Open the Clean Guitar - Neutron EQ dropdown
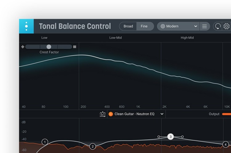The width and height of the screenshot is (231, 153). coord(136,114)
